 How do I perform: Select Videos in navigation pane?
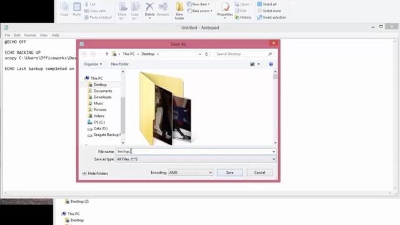99,116
